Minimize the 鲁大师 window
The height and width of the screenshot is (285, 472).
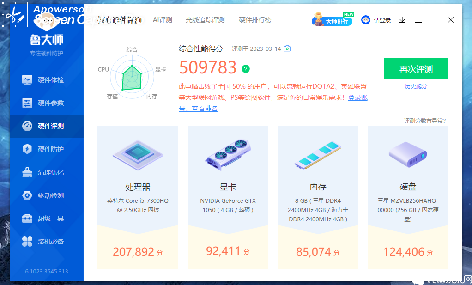pyautogui.click(x=435, y=20)
